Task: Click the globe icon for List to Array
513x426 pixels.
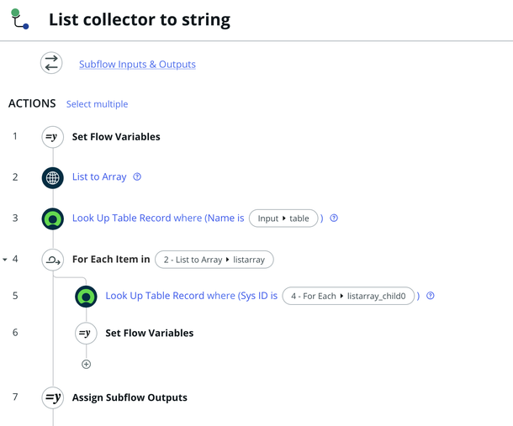Action: pos(52,177)
